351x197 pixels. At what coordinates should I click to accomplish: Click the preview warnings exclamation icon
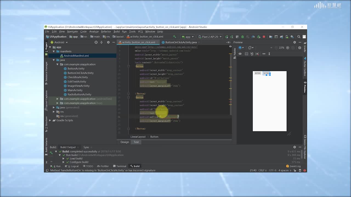click(x=300, y=48)
